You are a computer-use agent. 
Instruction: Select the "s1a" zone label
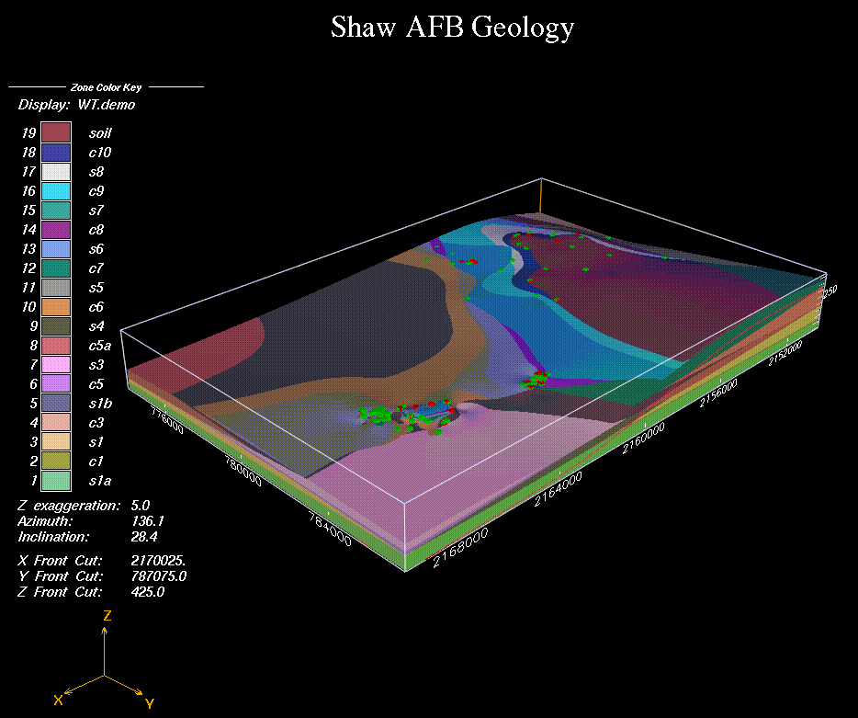[x=100, y=481]
